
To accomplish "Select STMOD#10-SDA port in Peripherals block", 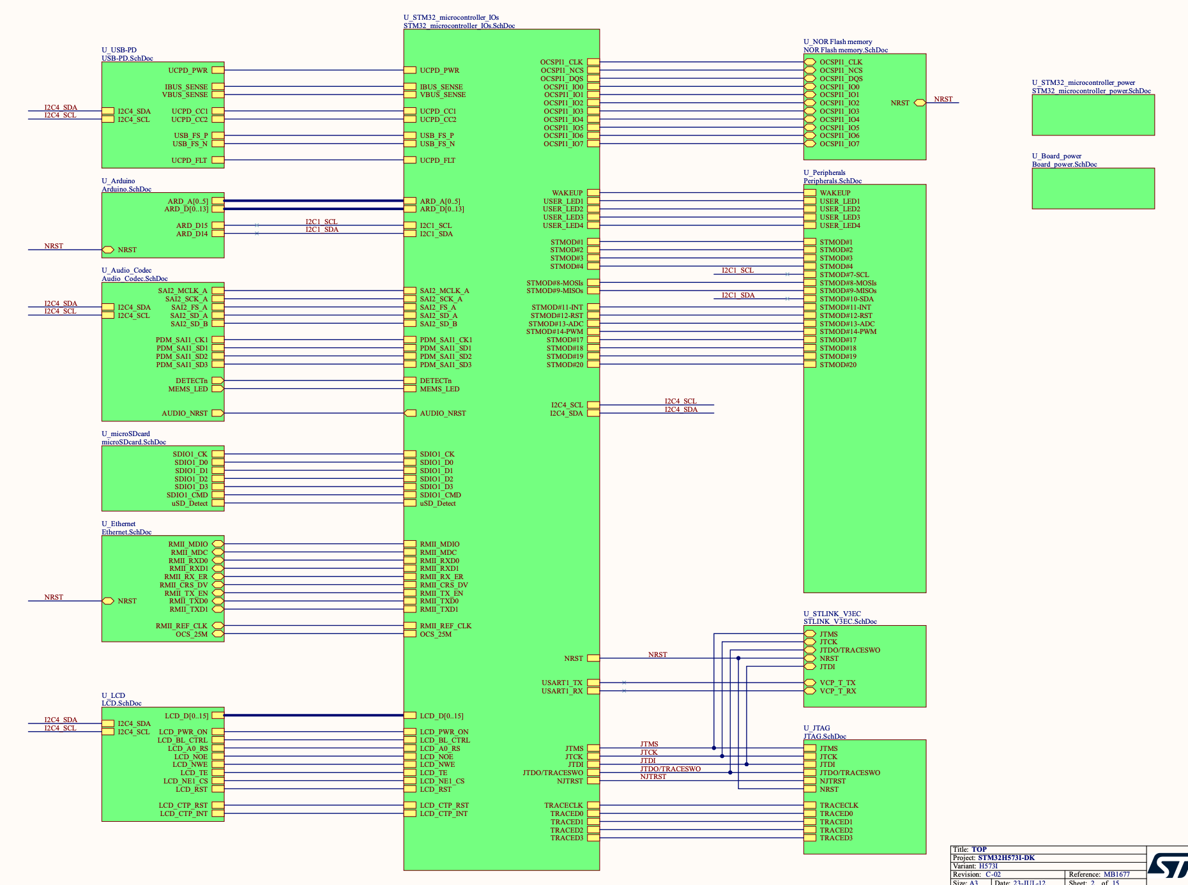I will 810,299.
